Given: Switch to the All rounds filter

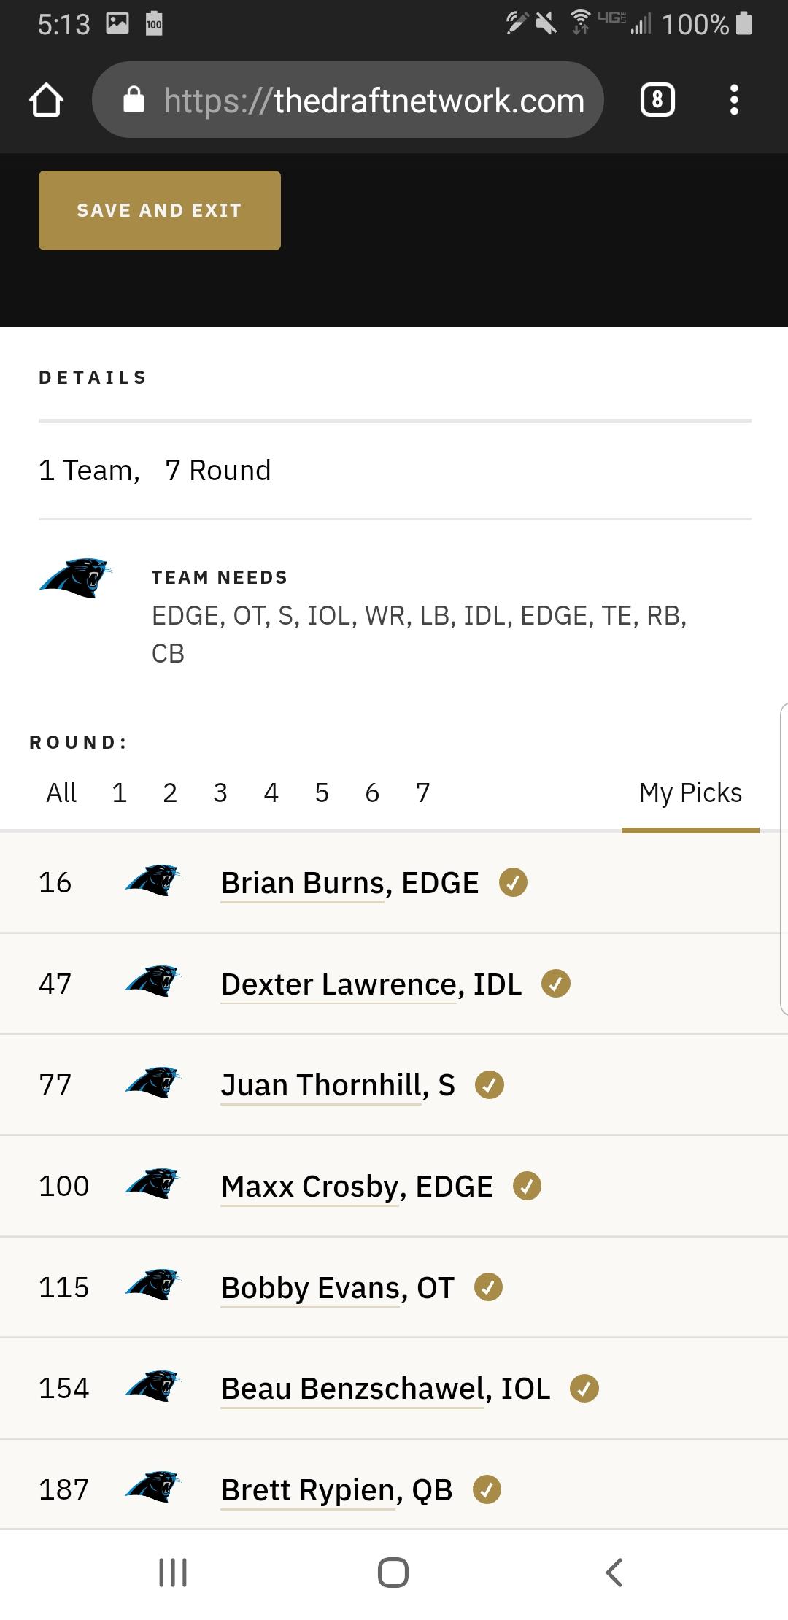Looking at the screenshot, I should [61, 792].
